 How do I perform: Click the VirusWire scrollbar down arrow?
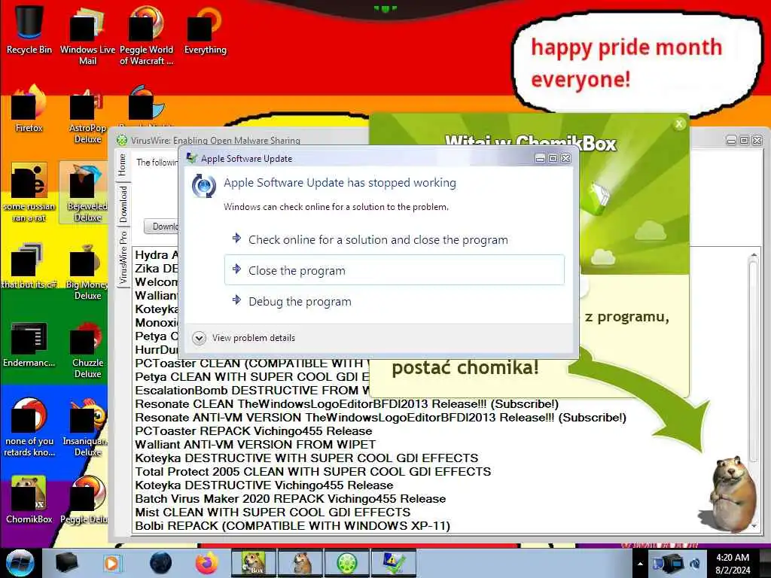click(754, 526)
